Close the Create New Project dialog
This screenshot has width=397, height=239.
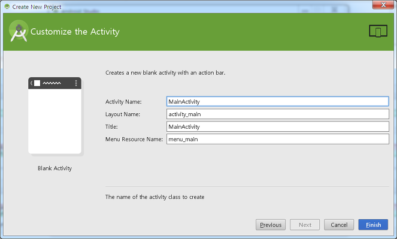pos(383,5)
